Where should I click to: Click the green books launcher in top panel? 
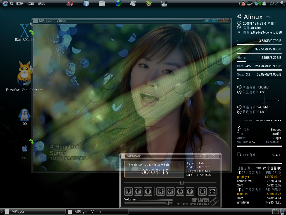point(149,3)
